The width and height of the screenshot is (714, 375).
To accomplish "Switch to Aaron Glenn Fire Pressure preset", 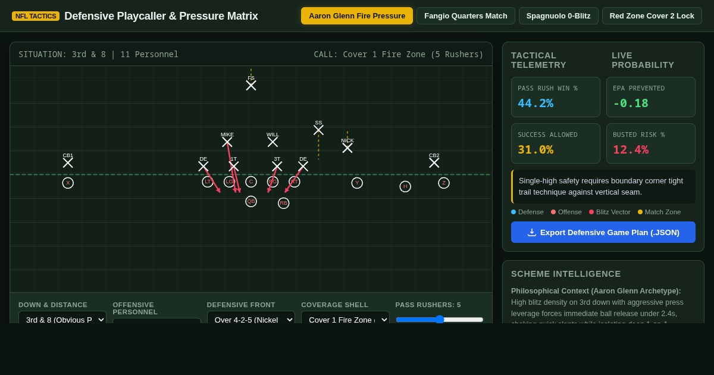I will click(x=357, y=15).
